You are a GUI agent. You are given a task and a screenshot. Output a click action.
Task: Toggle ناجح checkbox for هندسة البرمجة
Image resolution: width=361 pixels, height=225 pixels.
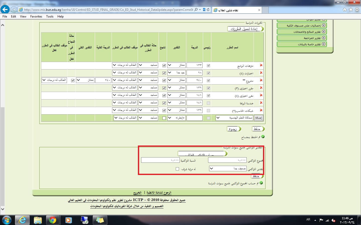[164, 103]
